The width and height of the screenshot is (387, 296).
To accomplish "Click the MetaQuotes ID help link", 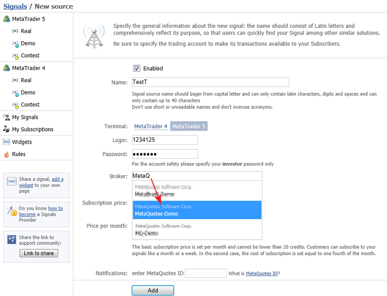I will pyautogui.click(x=262, y=273).
